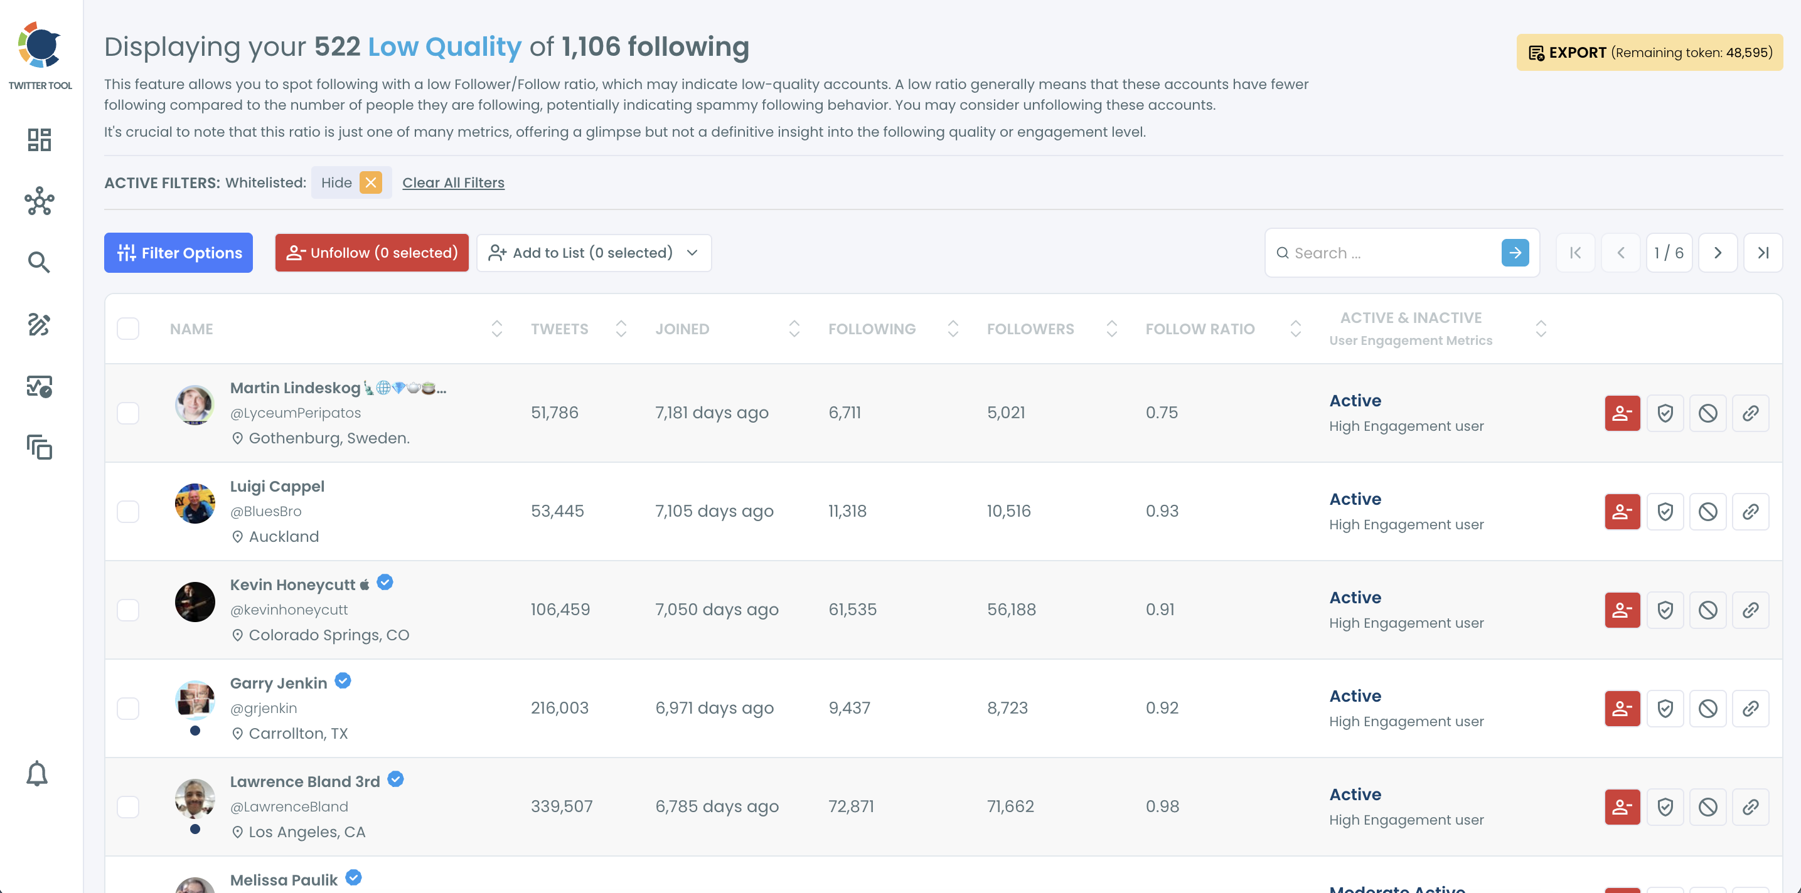1801x893 pixels.
Task: Open the pencil editing sidebar icon
Action: (39, 324)
